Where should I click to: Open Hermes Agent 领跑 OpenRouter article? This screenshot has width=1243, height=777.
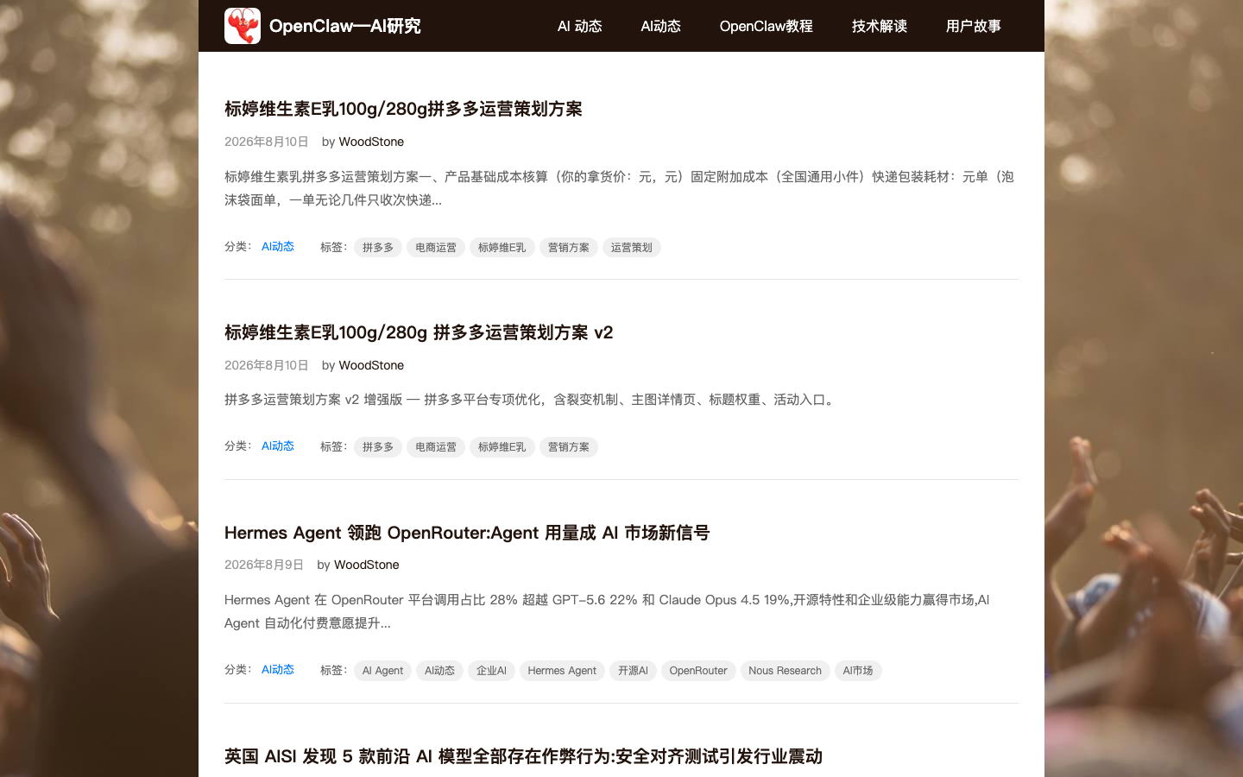pos(467,533)
